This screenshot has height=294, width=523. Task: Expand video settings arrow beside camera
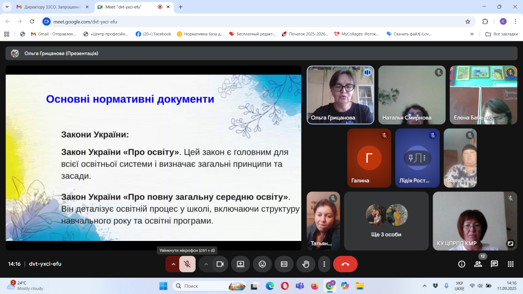(206, 264)
